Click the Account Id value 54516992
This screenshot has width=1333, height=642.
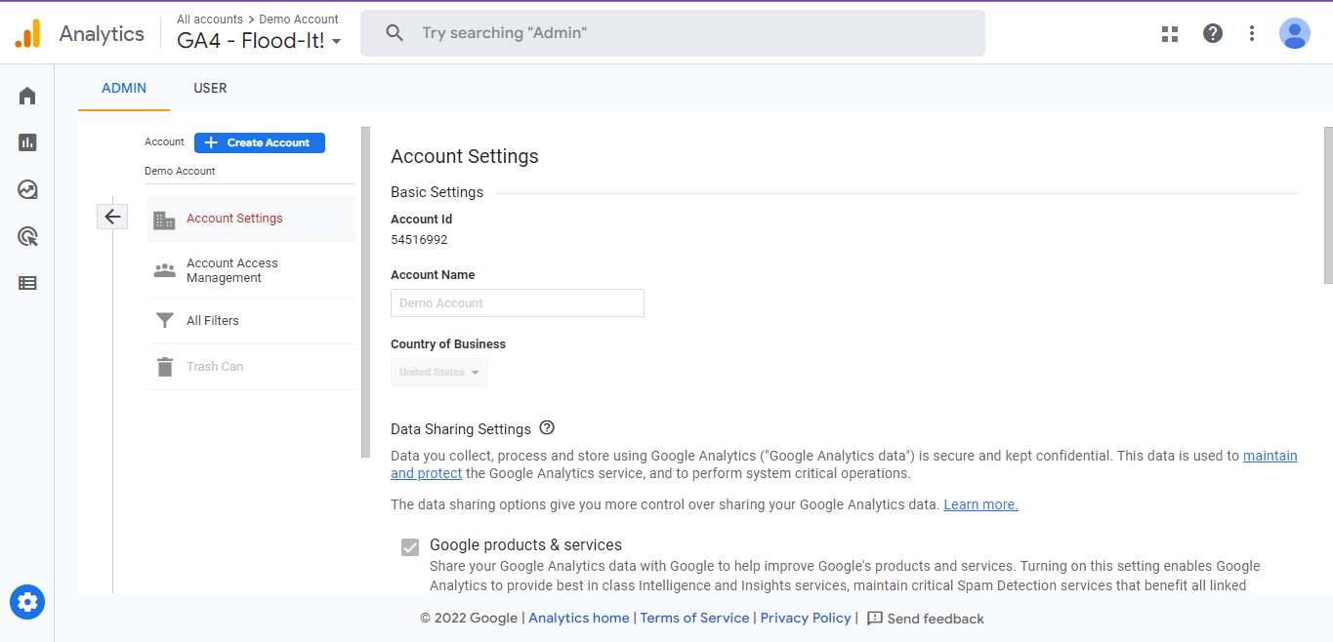419,239
